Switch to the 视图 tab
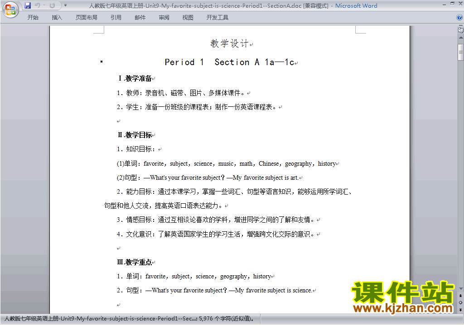Image resolution: width=464 pixels, height=325 pixels. click(x=188, y=18)
